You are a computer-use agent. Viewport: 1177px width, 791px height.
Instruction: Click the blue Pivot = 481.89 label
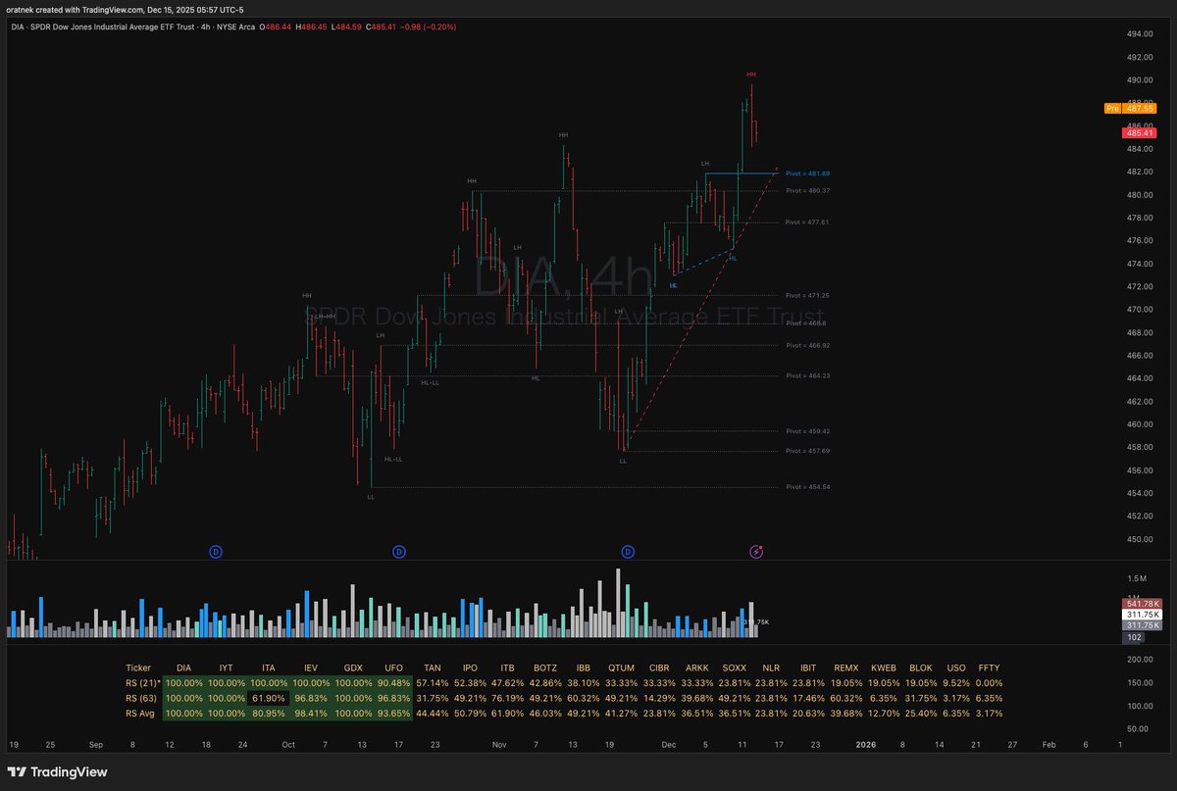pyautogui.click(x=808, y=173)
